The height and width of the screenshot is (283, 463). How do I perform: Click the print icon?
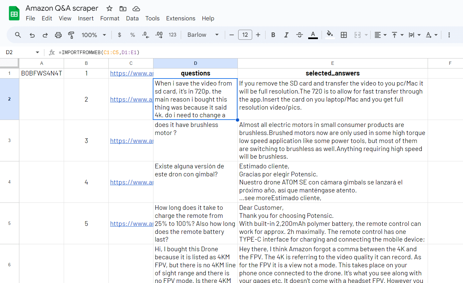point(58,35)
